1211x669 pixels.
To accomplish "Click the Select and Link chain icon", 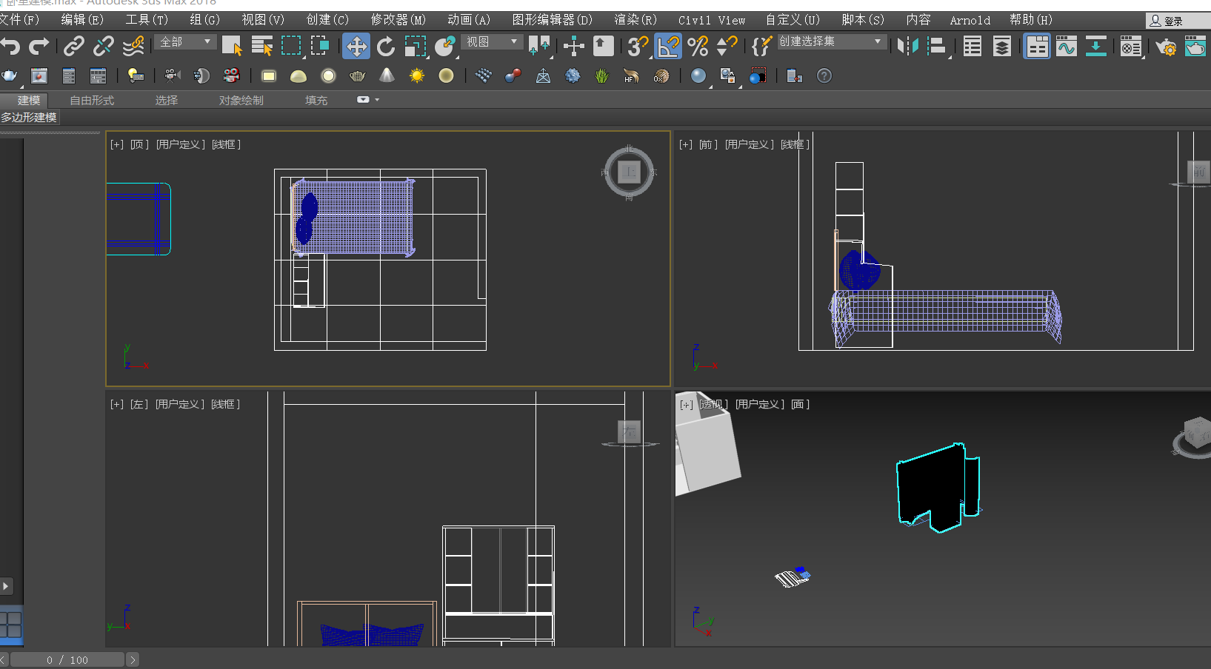I will pyautogui.click(x=73, y=47).
